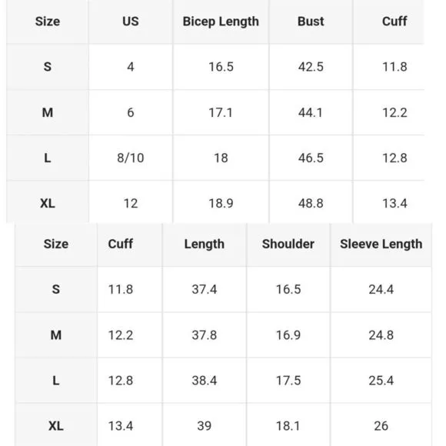446x446 pixels.
Task: Click cuff value 12.2 in top table
Action: click(394, 112)
